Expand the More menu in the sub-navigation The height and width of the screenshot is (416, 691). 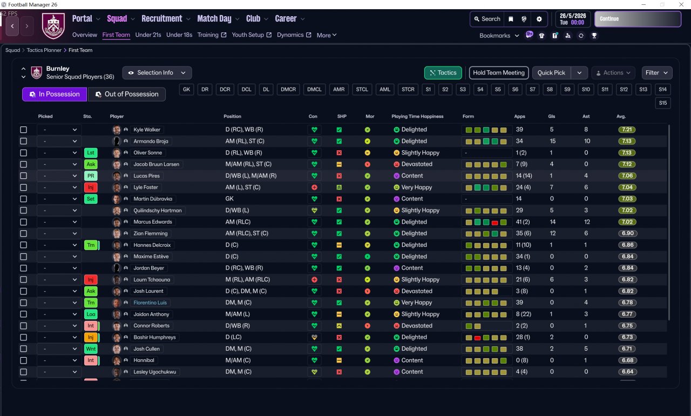pos(327,35)
